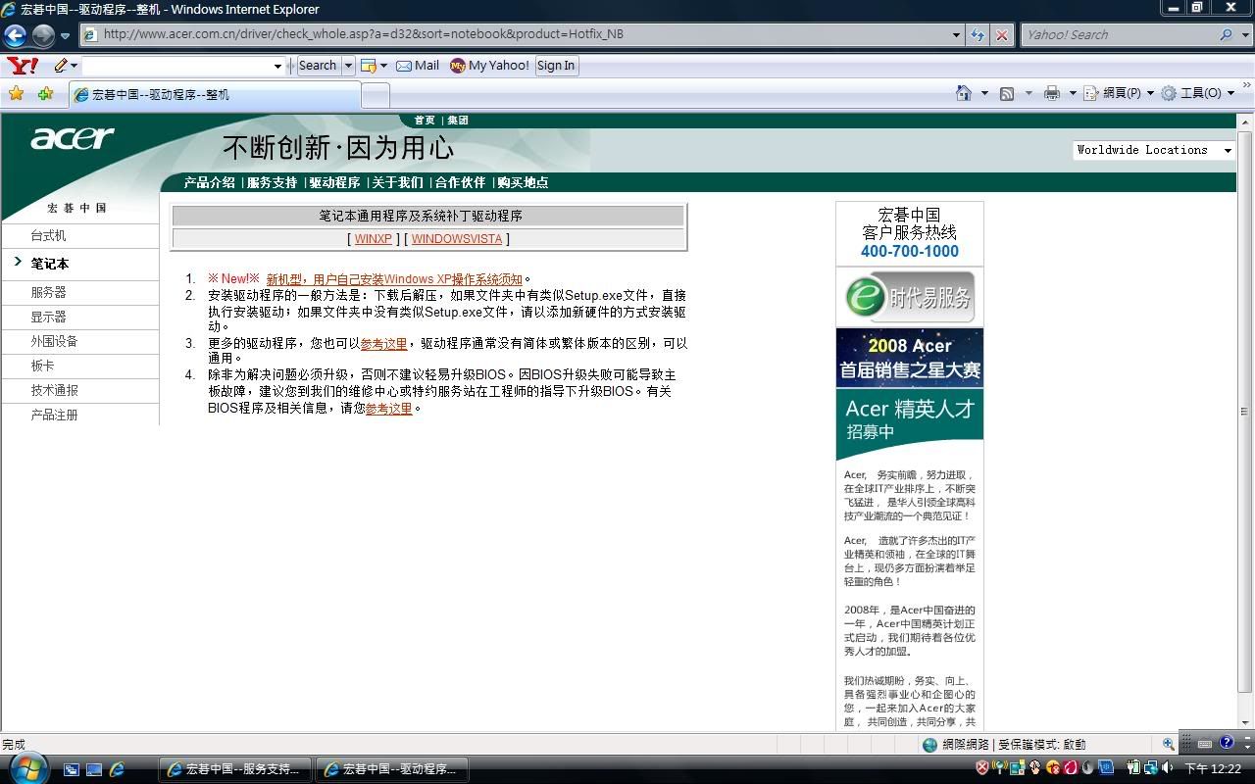Click the Home icon in command bar

964,93
